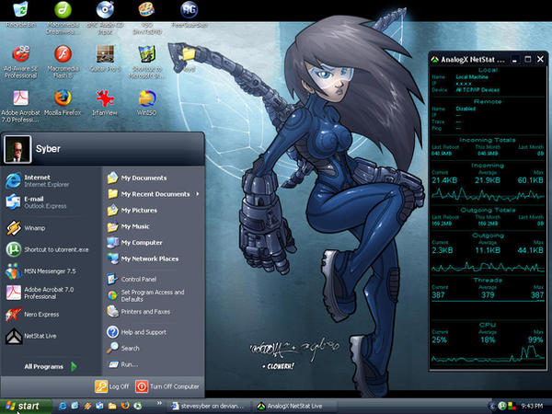Open the yellow folder held by robot arm
Screen dimensions: 552x414
tap(189, 54)
